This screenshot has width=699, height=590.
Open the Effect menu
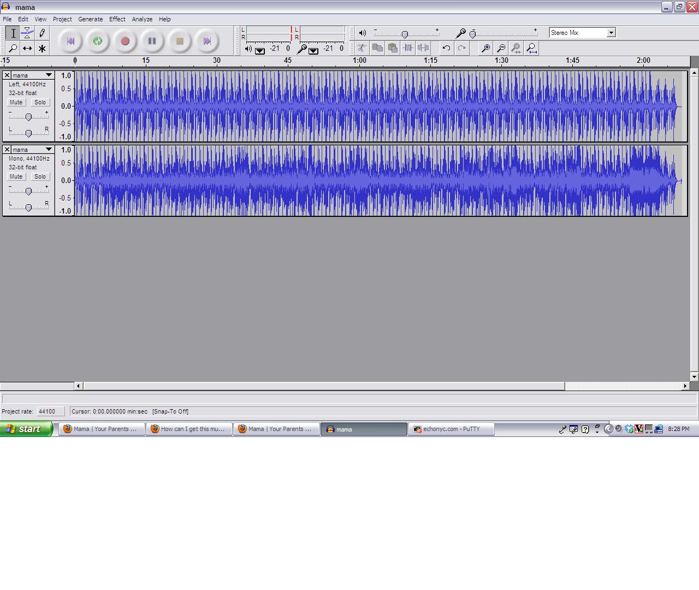coord(117,19)
